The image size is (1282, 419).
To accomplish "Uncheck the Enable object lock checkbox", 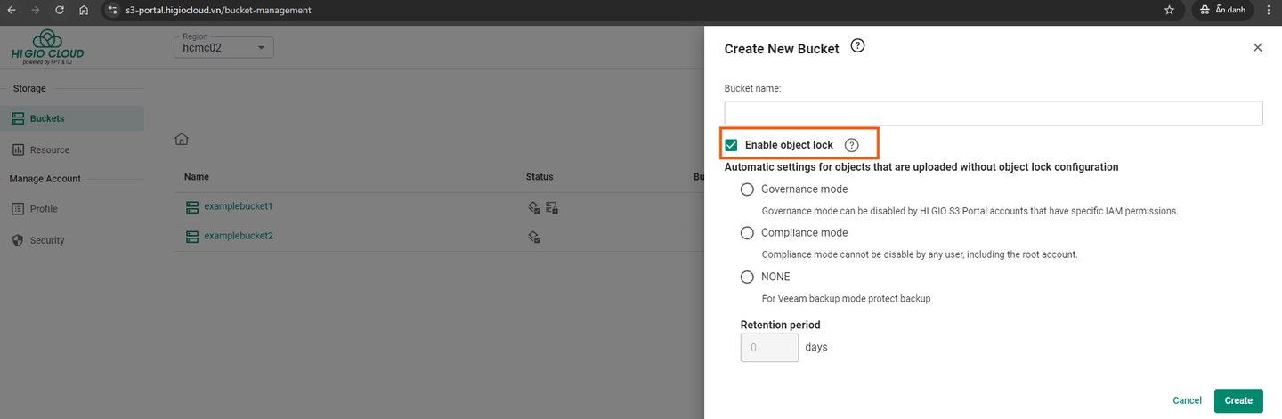I will point(732,145).
